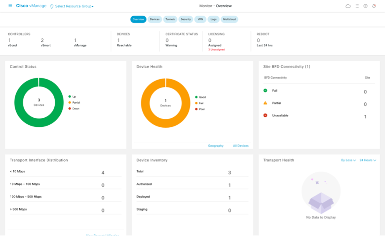
Task: Click the orange Partial warning triangle icon
Action: [x=265, y=103]
